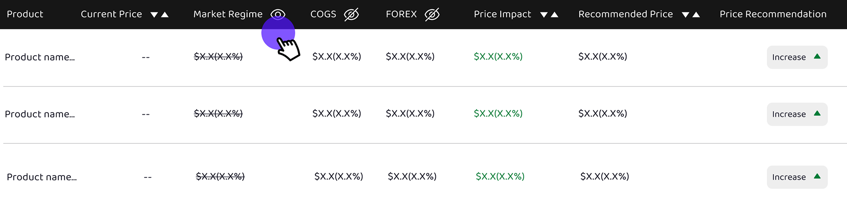Open the first Product name row
This screenshot has height=210, width=847.
(40, 57)
